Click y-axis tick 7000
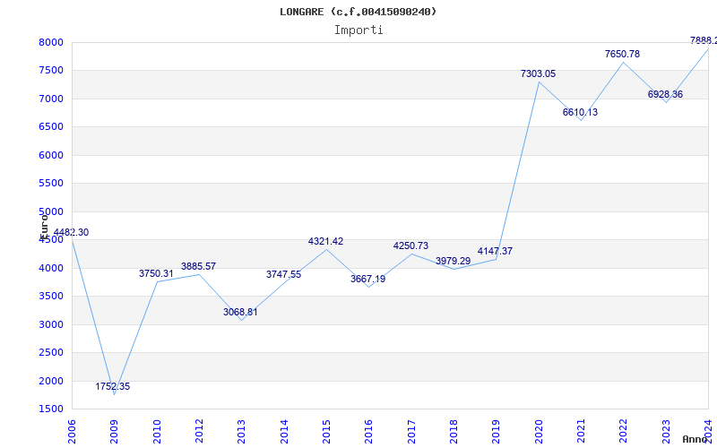Screen dimensions: 717x448 pyautogui.click(x=51, y=99)
